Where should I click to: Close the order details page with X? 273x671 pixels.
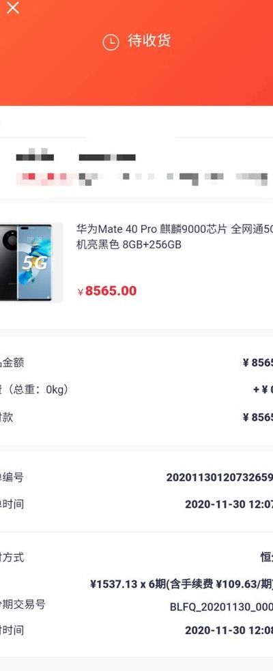(x=12, y=7)
